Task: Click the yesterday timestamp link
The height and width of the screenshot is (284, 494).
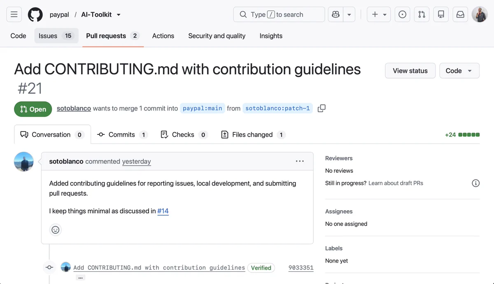Action: [x=137, y=162]
